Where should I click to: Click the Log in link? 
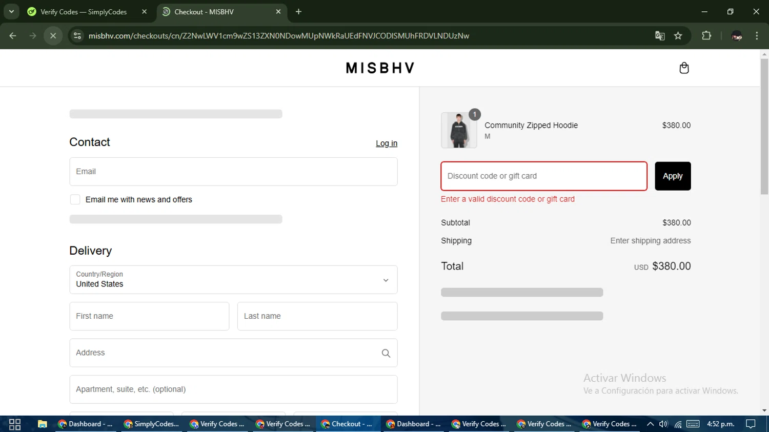(387, 143)
